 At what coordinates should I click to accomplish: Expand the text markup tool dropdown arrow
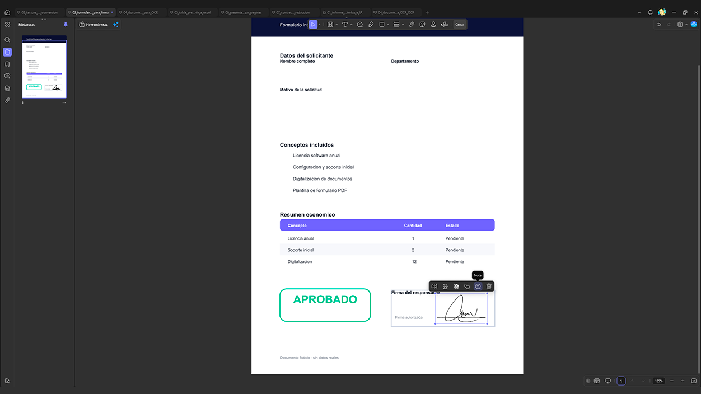coord(337,25)
